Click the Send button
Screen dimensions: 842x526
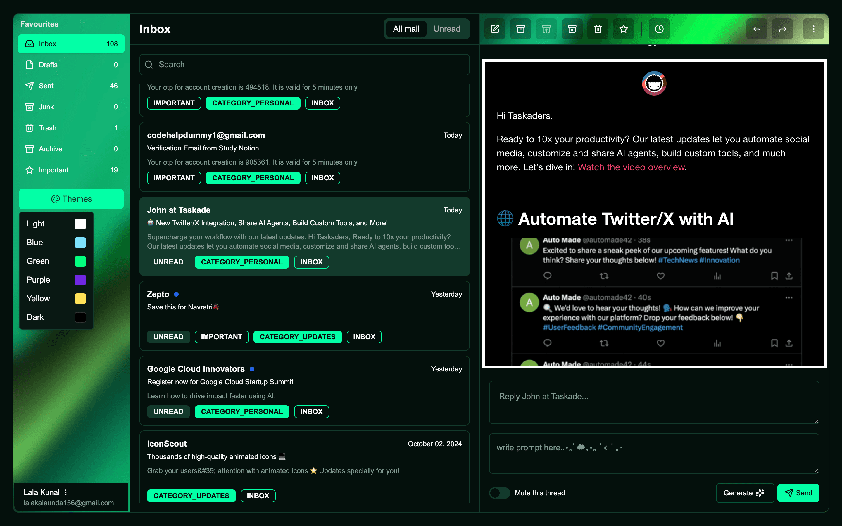(798, 493)
